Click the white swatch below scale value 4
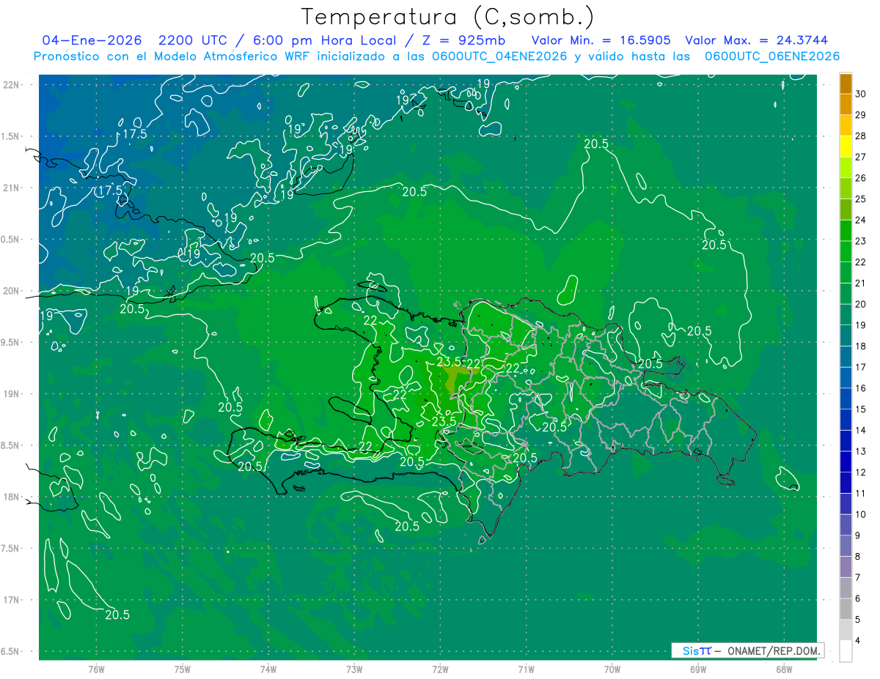The image size is (880, 679). pos(846,651)
